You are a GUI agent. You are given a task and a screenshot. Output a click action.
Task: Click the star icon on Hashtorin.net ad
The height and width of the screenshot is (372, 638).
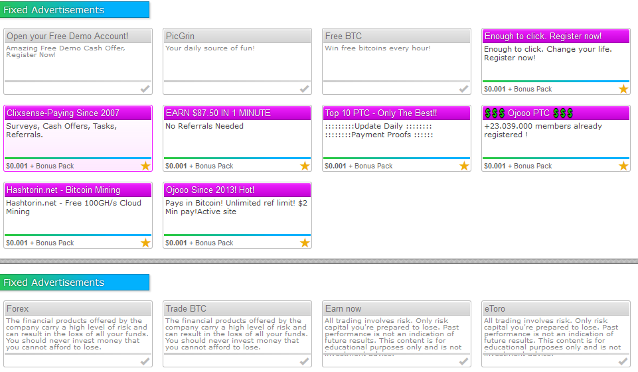pos(145,243)
